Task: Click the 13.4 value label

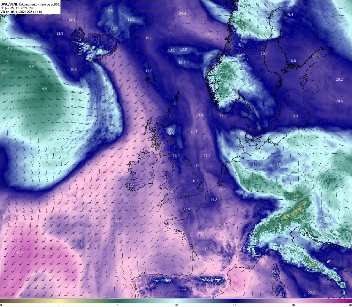Action: pos(284,296)
